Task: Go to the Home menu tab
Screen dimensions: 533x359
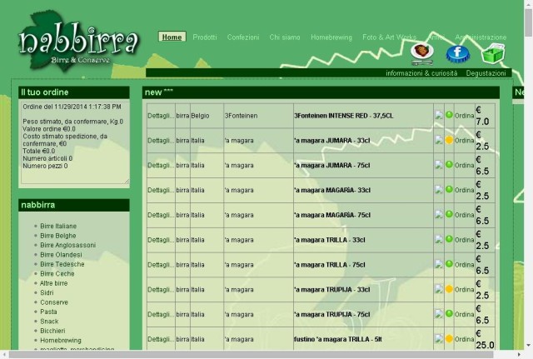Action: [172, 37]
